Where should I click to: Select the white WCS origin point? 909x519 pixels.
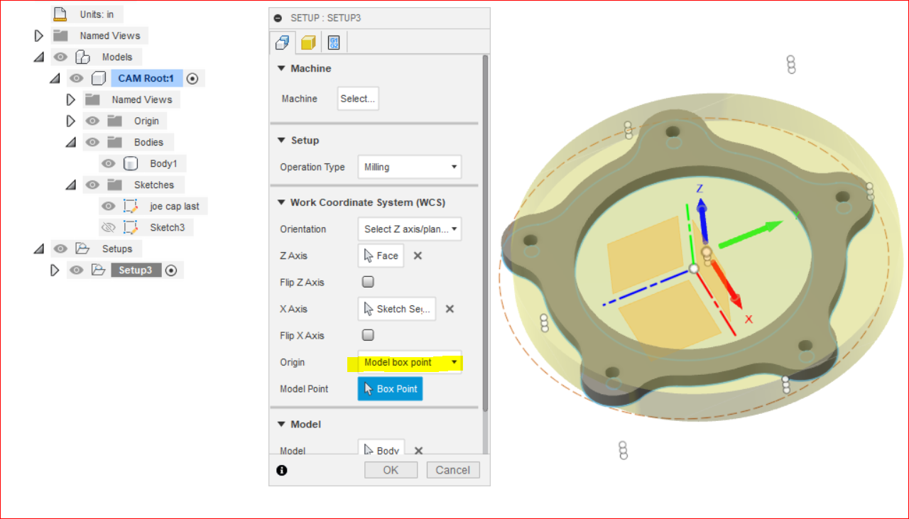(694, 268)
